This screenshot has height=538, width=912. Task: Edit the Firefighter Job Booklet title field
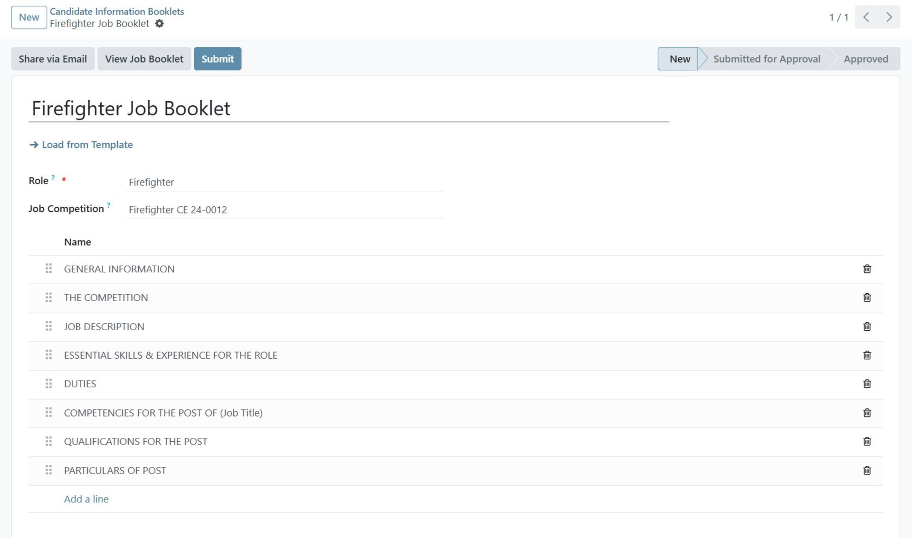(349, 109)
